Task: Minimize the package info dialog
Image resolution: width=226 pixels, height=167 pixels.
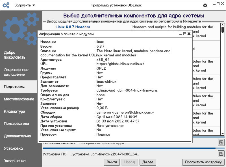Action: 181,34
